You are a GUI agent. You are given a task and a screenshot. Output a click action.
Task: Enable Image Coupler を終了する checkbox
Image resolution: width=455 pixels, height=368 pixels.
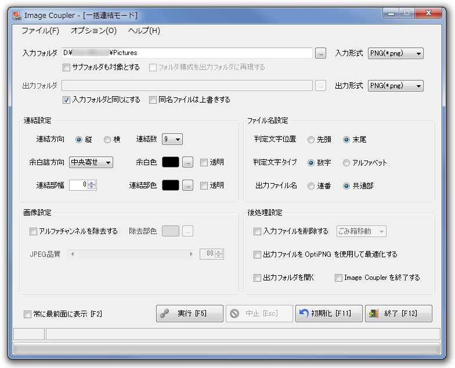coord(338,278)
